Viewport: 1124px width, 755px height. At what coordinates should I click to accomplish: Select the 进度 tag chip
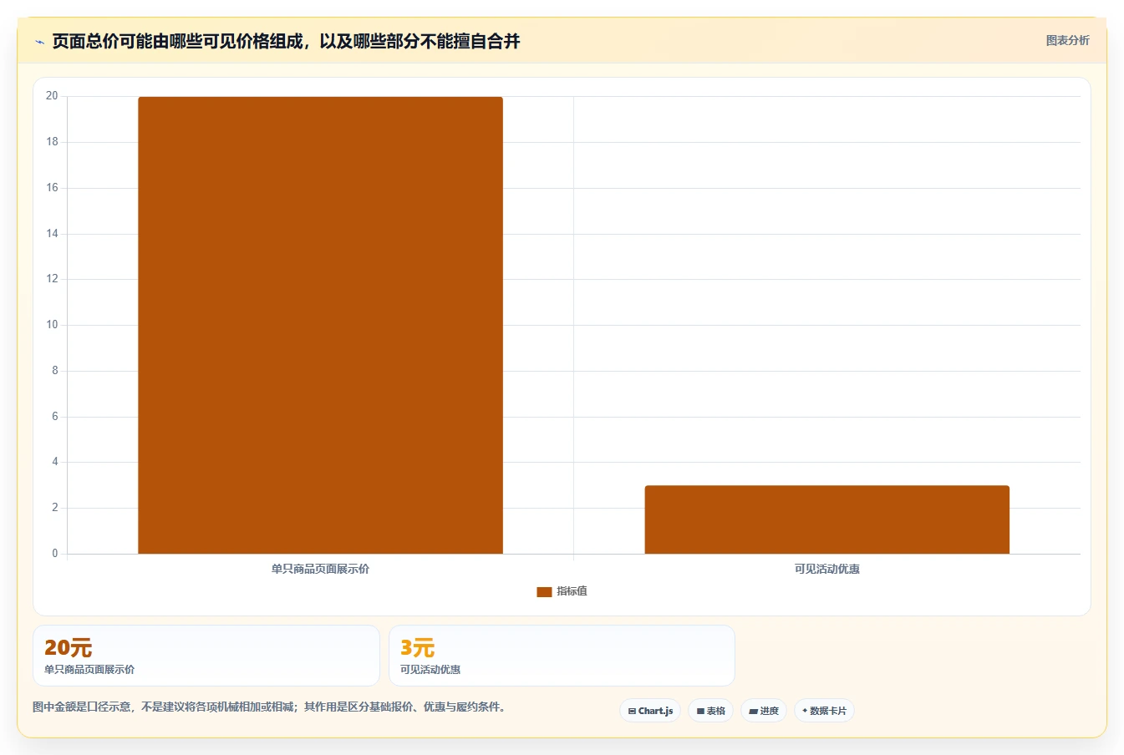coord(764,711)
